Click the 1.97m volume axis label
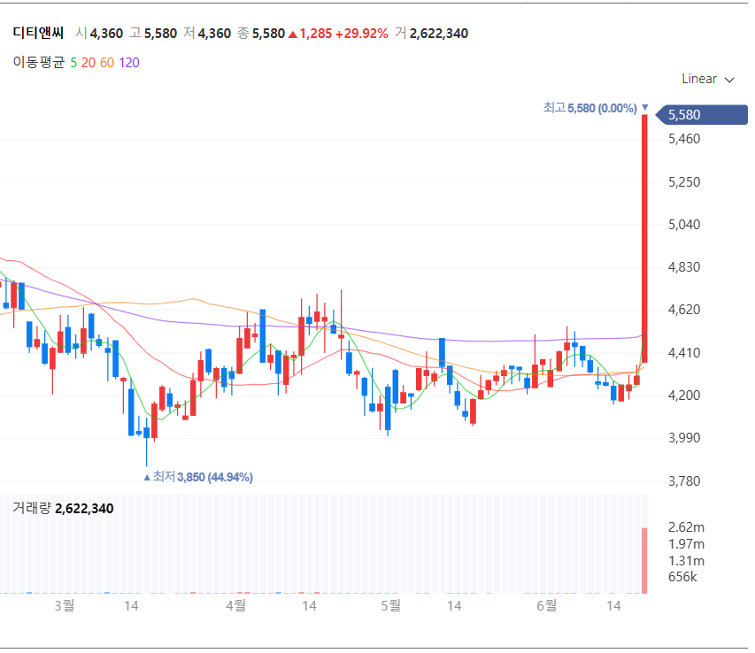 [686, 544]
